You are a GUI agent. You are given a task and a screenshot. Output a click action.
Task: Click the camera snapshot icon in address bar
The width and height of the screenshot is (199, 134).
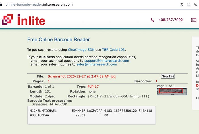pyautogui.click(x=188, y=5)
